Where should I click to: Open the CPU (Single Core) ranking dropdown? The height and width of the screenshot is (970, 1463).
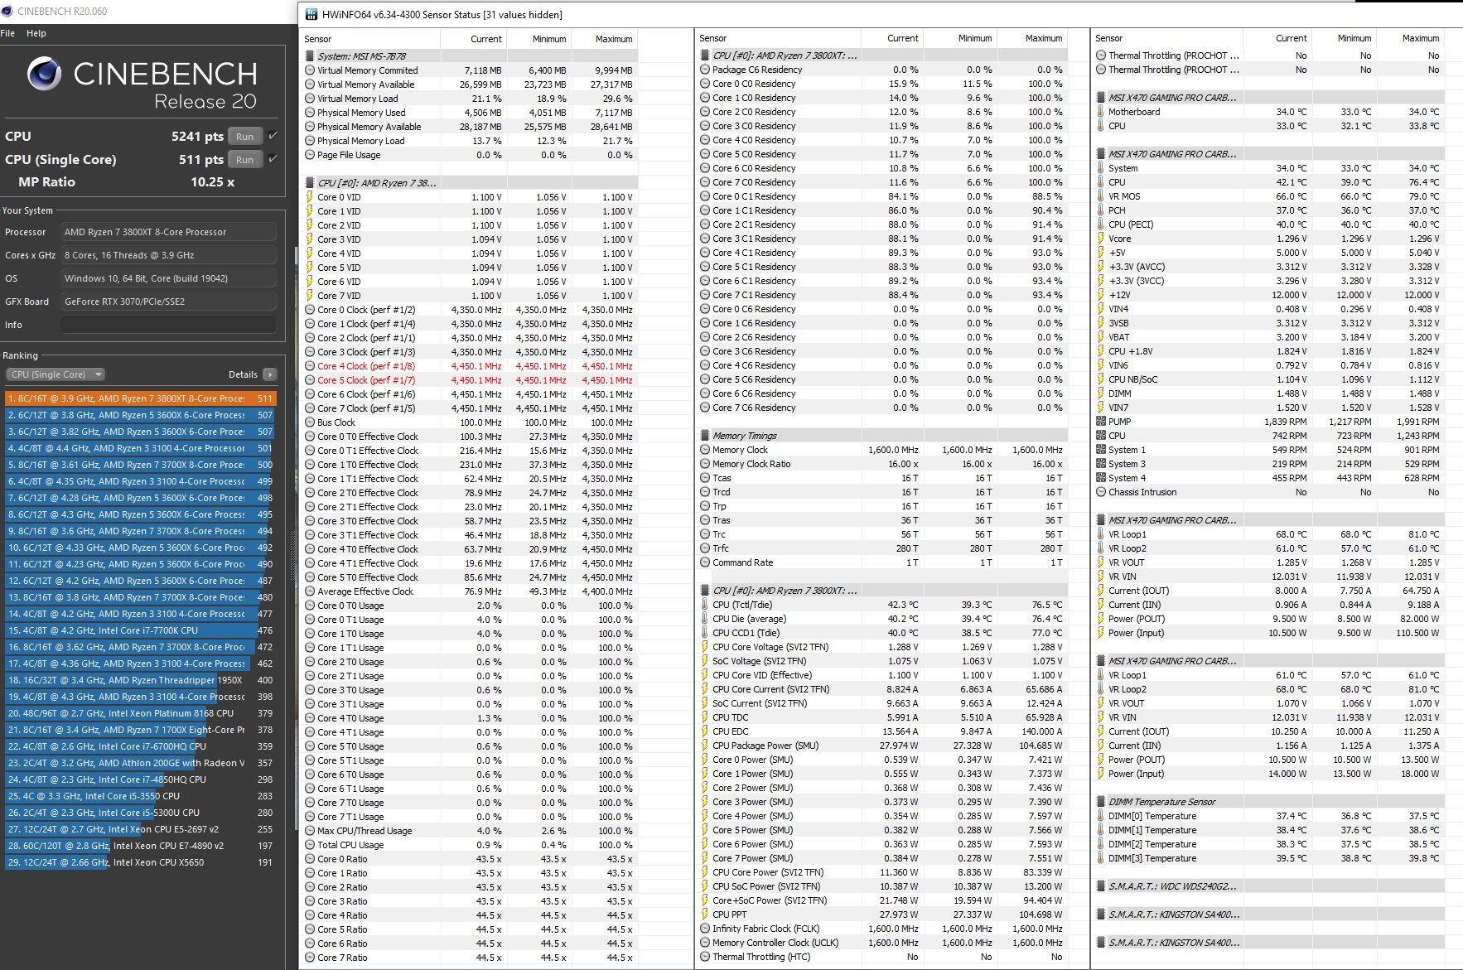(x=56, y=374)
